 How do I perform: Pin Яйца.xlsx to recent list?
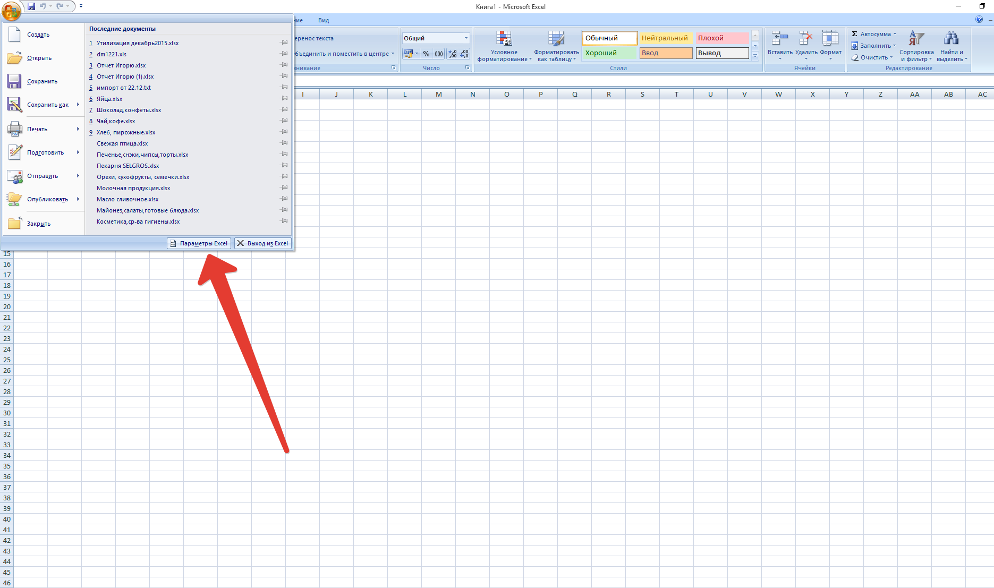284,98
